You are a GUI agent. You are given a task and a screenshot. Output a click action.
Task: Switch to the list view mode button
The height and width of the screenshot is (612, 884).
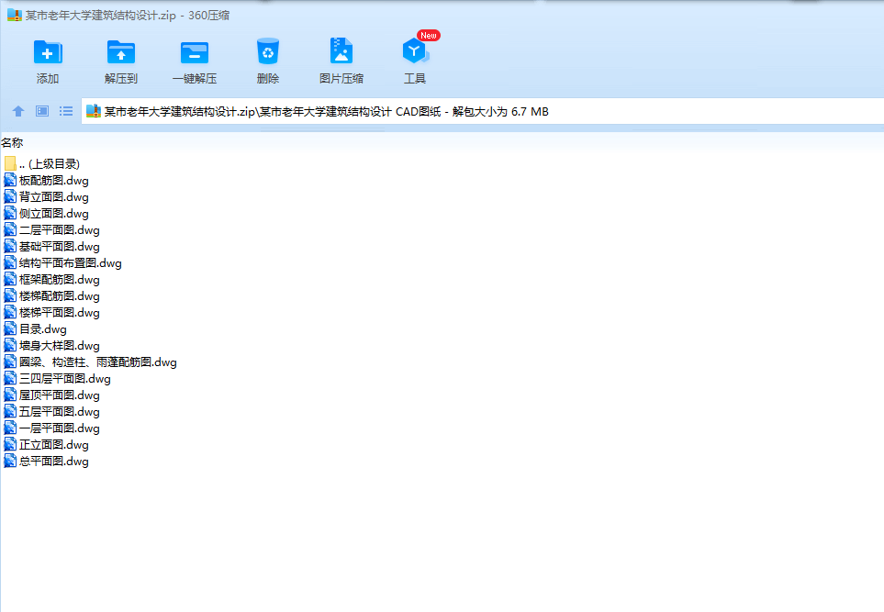(x=66, y=111)
